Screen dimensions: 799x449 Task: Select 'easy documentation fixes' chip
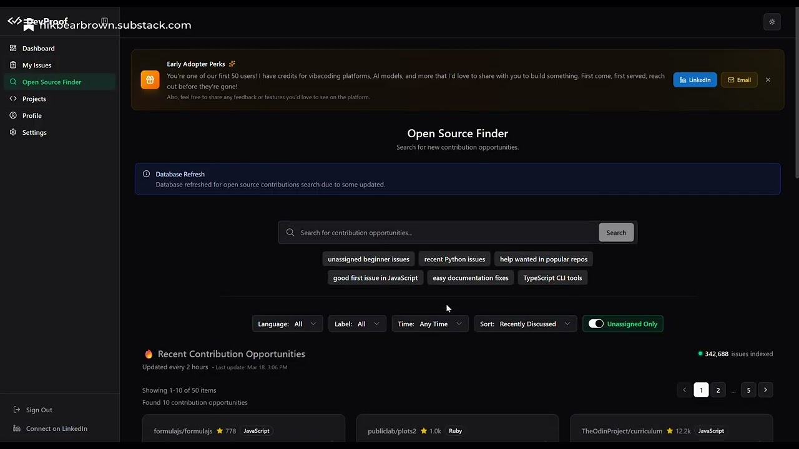pyautogui.click(x=471, y=278)
